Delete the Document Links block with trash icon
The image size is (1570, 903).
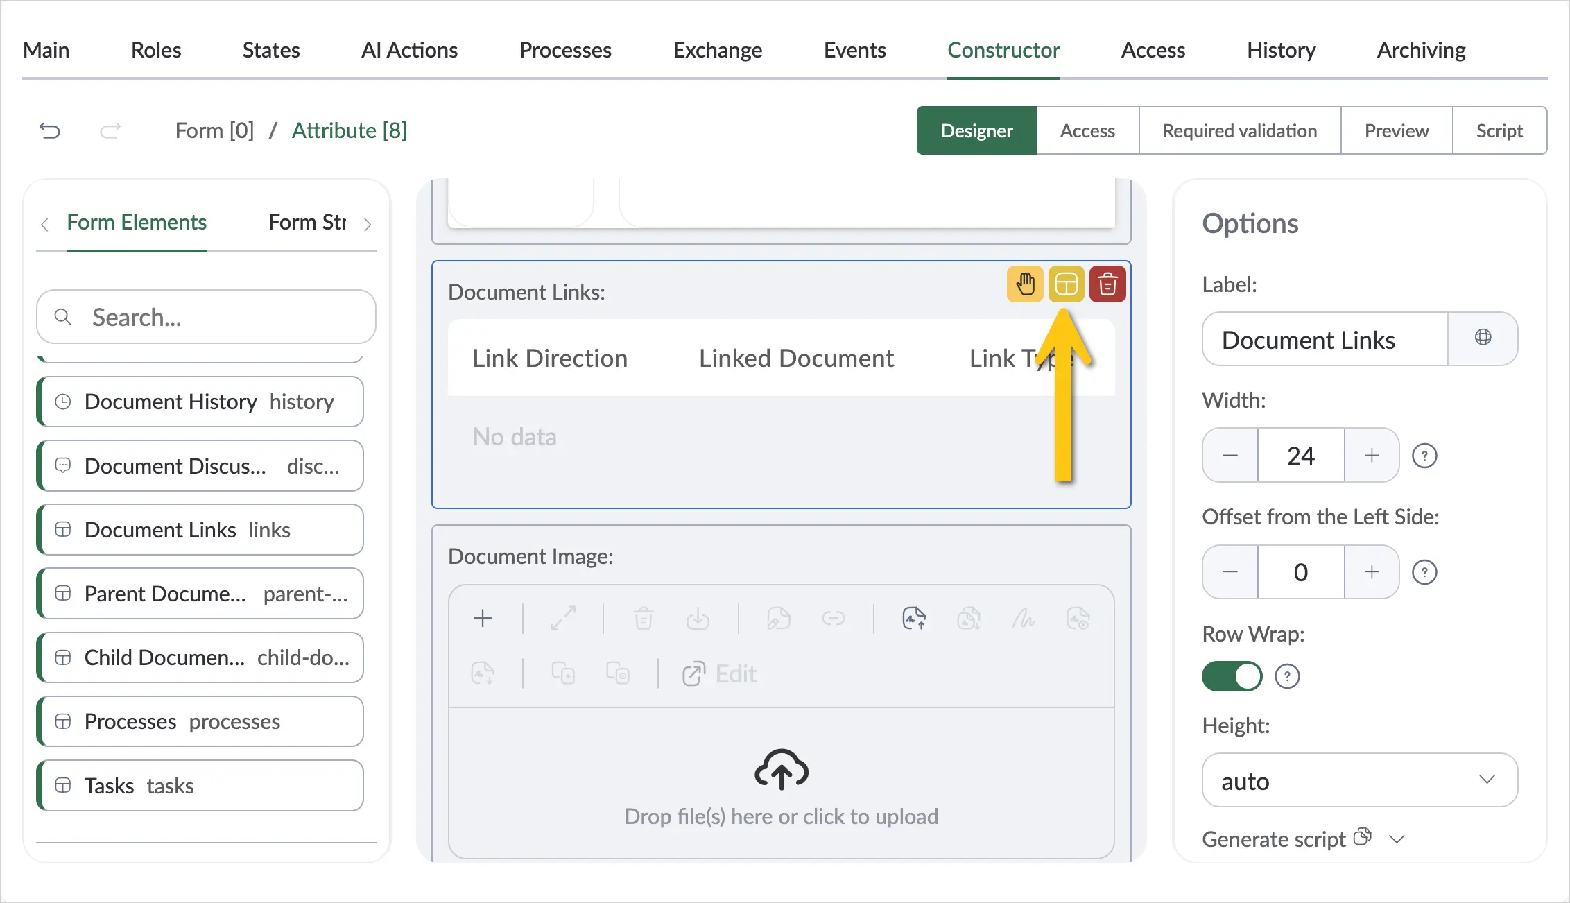[1107, 284]
